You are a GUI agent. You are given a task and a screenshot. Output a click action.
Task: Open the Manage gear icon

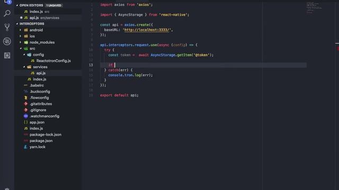click(7, 189)
